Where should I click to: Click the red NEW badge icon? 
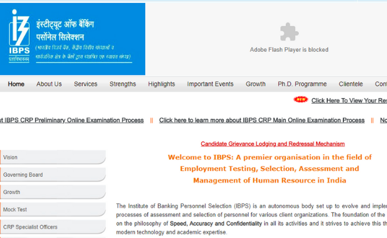(301, 100)
